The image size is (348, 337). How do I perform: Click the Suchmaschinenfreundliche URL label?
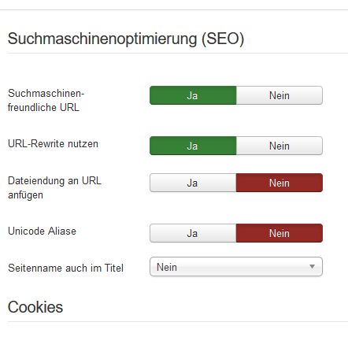click(46, 100)
